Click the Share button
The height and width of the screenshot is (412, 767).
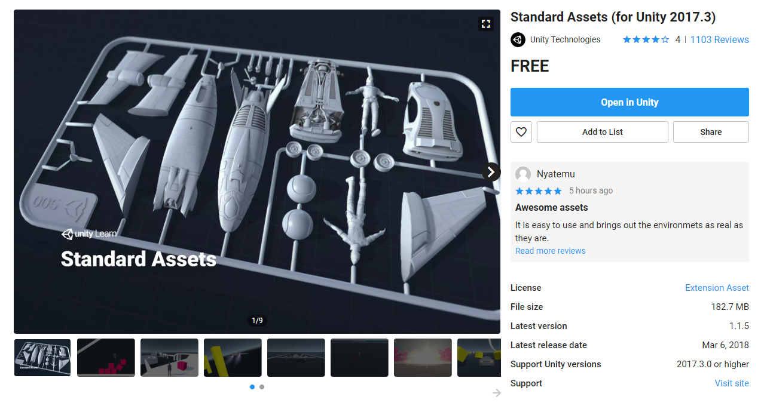(x=711, y=132)
